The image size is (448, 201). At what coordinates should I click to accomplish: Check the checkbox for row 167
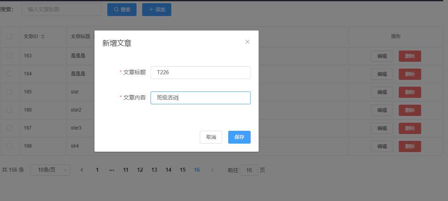click(10, 128)
